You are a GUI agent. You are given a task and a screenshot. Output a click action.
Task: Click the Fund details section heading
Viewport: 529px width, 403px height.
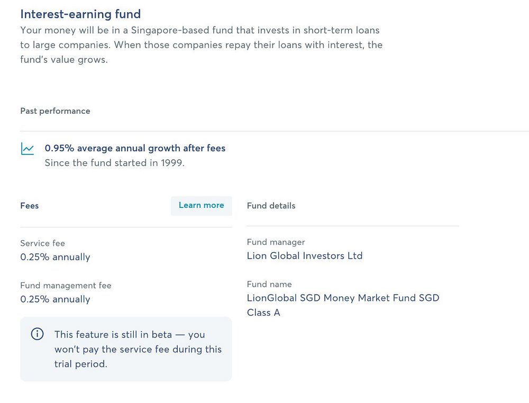tap(271, 206)
